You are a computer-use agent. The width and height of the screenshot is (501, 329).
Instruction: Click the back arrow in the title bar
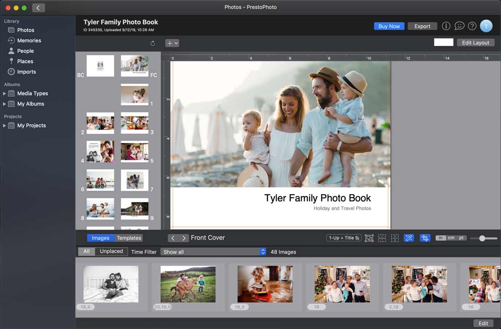click(x=38, y=8)
